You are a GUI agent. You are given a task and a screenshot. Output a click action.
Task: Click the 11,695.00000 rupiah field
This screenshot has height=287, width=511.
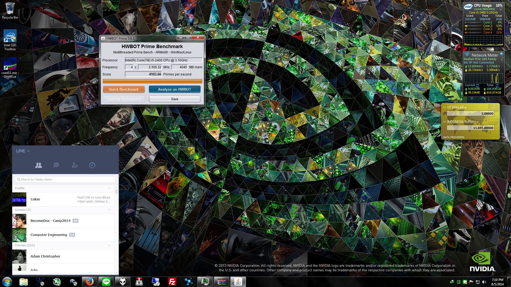(471, 128)
